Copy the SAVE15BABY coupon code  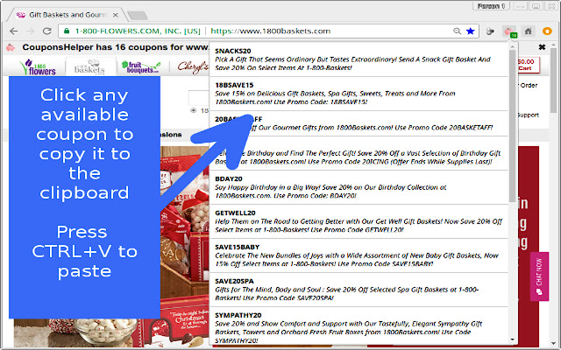pos(359,255)
